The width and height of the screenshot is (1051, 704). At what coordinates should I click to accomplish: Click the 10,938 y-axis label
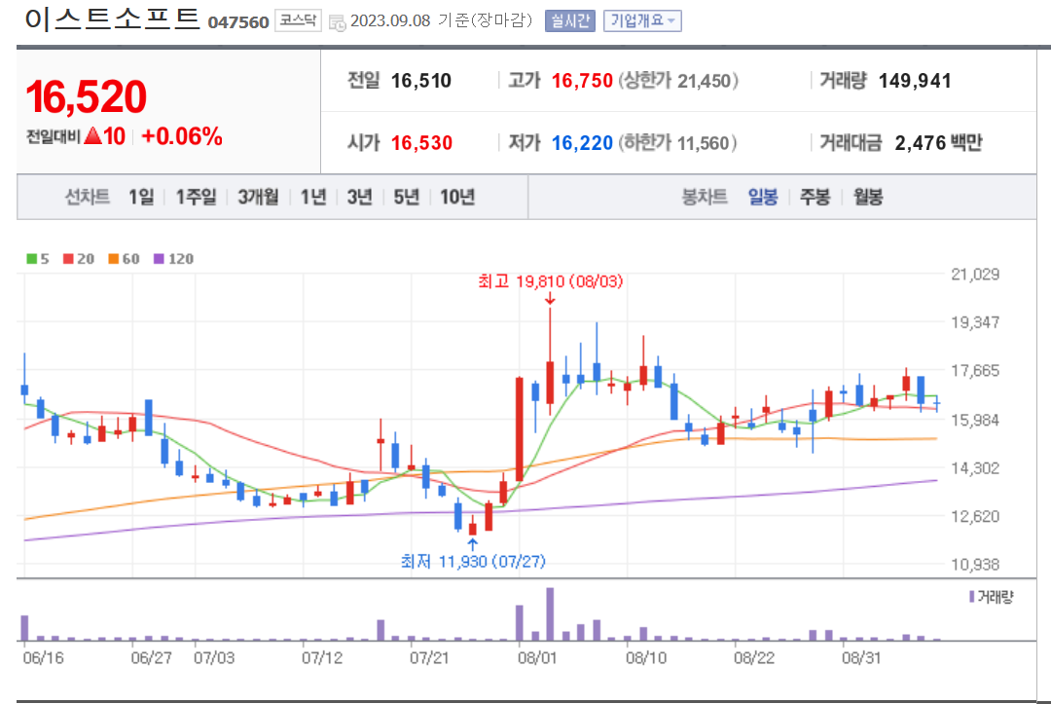[x=975, y=565]
